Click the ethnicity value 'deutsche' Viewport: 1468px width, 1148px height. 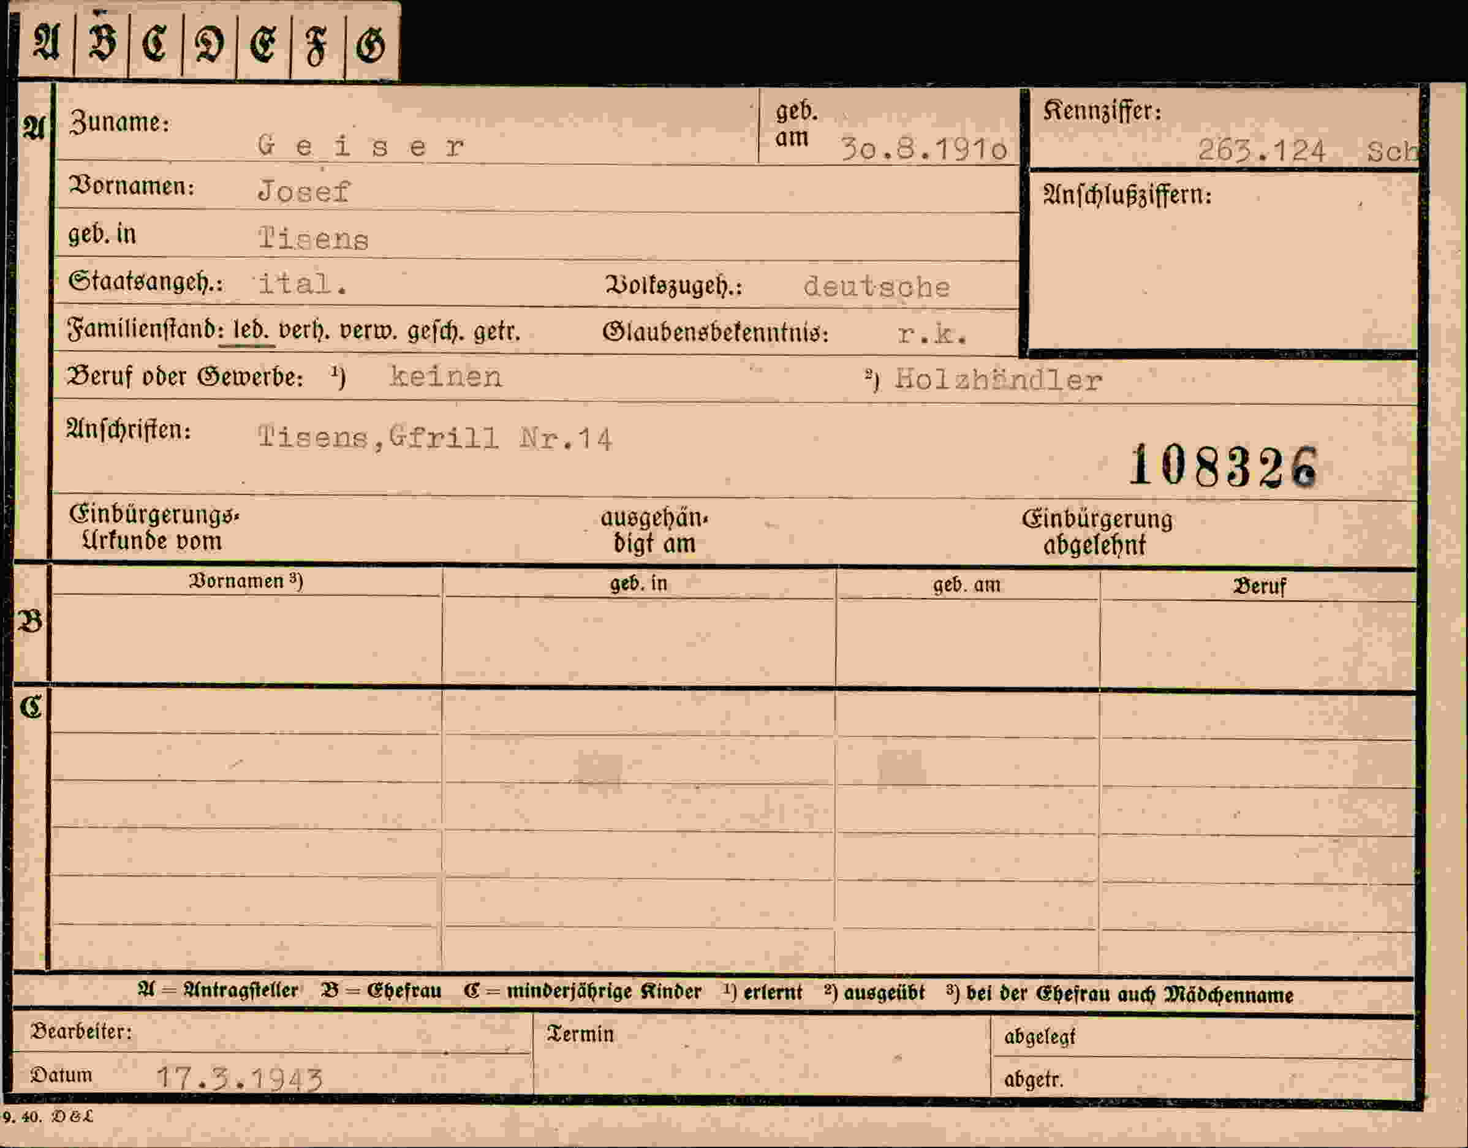click(x=877, y=287)
